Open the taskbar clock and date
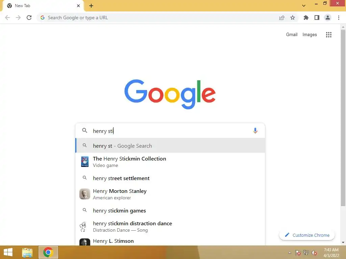This screenshot has height=259, width=346. coord(331,253)
